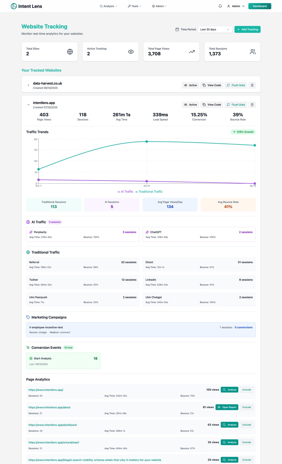Delete the data-harvest.co.uk site via trash icon

coord(252,85)
